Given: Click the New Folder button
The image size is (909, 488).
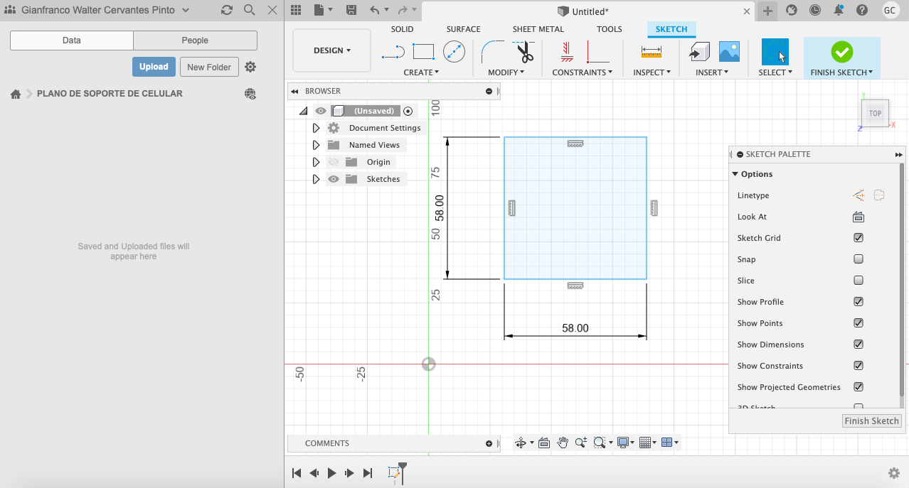Looking at the screenshot, I should coord(209,67).
